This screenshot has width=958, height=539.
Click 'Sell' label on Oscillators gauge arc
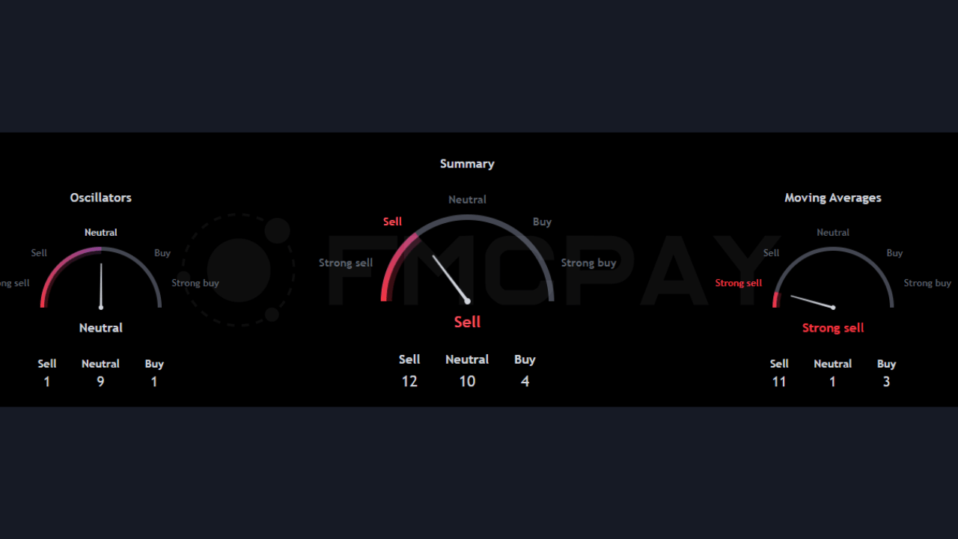click(x=39, y=253)
